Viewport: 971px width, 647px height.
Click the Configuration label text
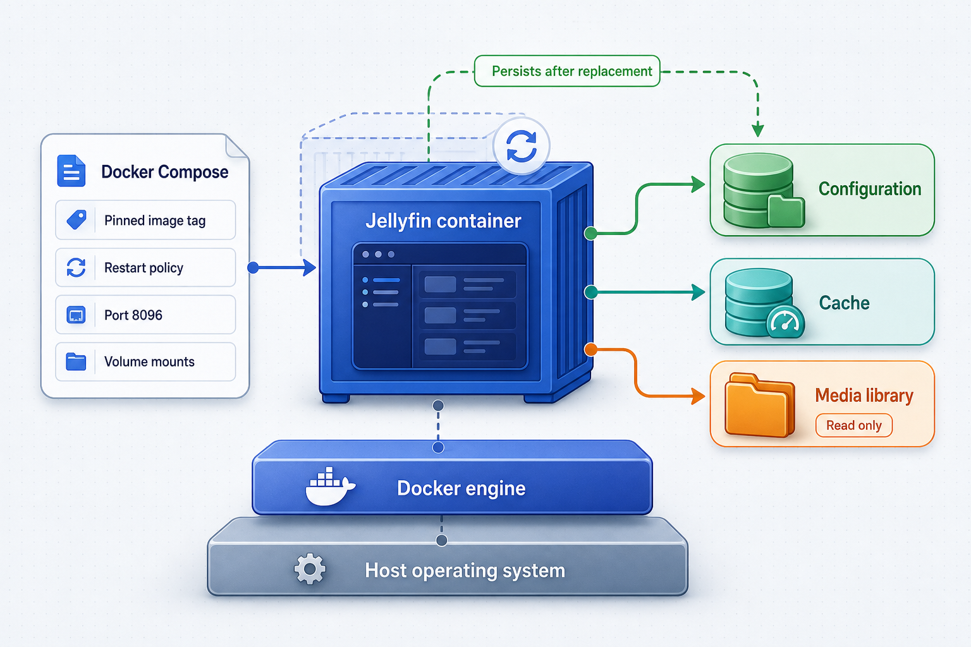click(x=870, y=189)
